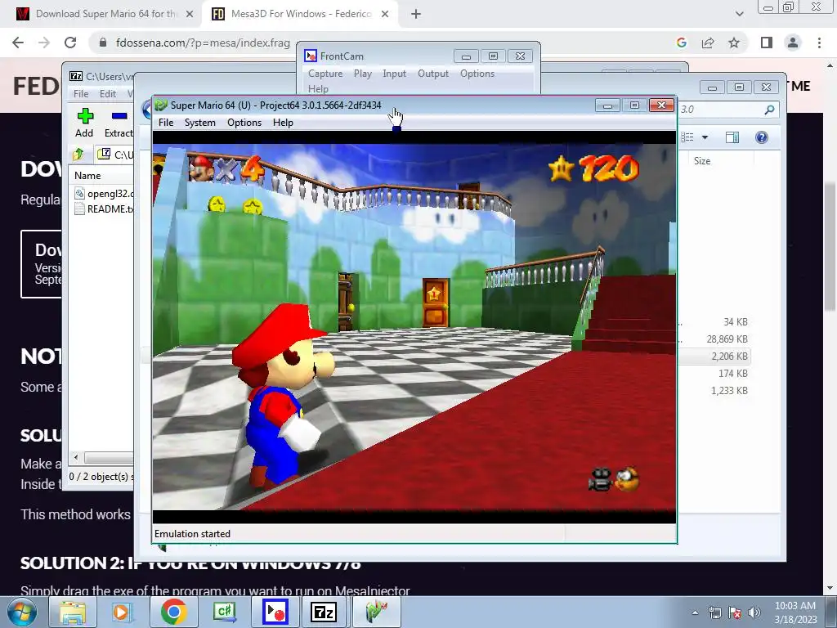This screenshot has height=628, width=837.
Task: Open 7-Zip File menu
Action: coord(81,93)
